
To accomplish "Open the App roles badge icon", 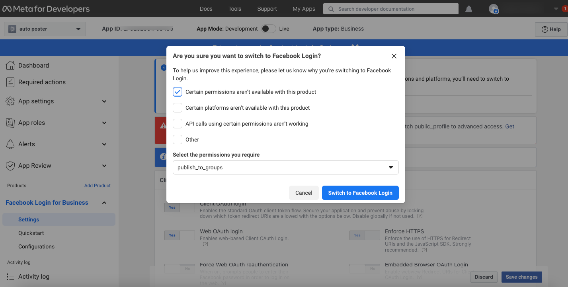I will [x=10, y=123].
